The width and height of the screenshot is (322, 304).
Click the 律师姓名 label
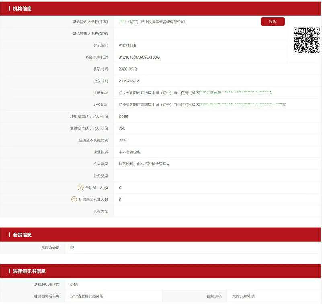click(x=214, y=296)
